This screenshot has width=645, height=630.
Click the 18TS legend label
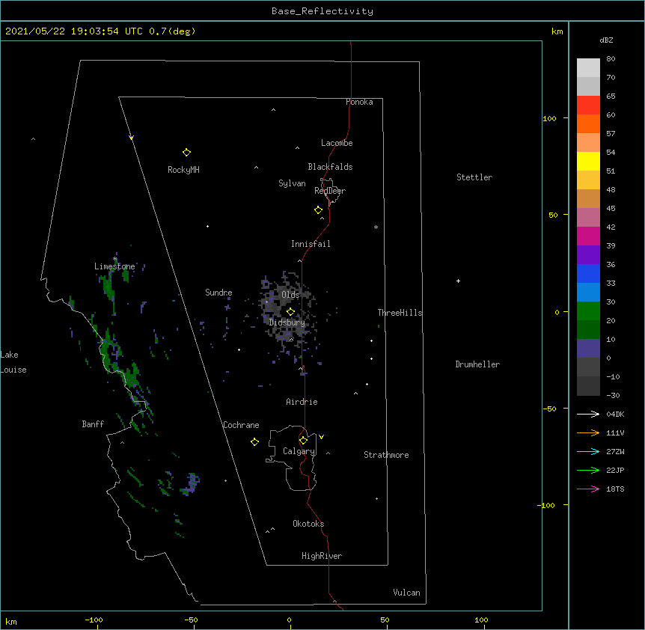[615, 489]
